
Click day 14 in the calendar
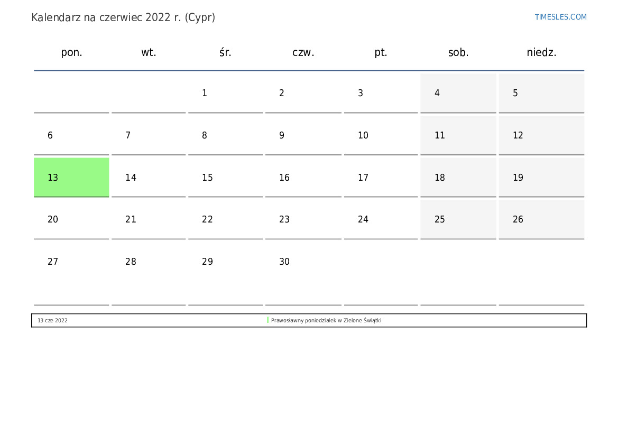pos(149,178)
